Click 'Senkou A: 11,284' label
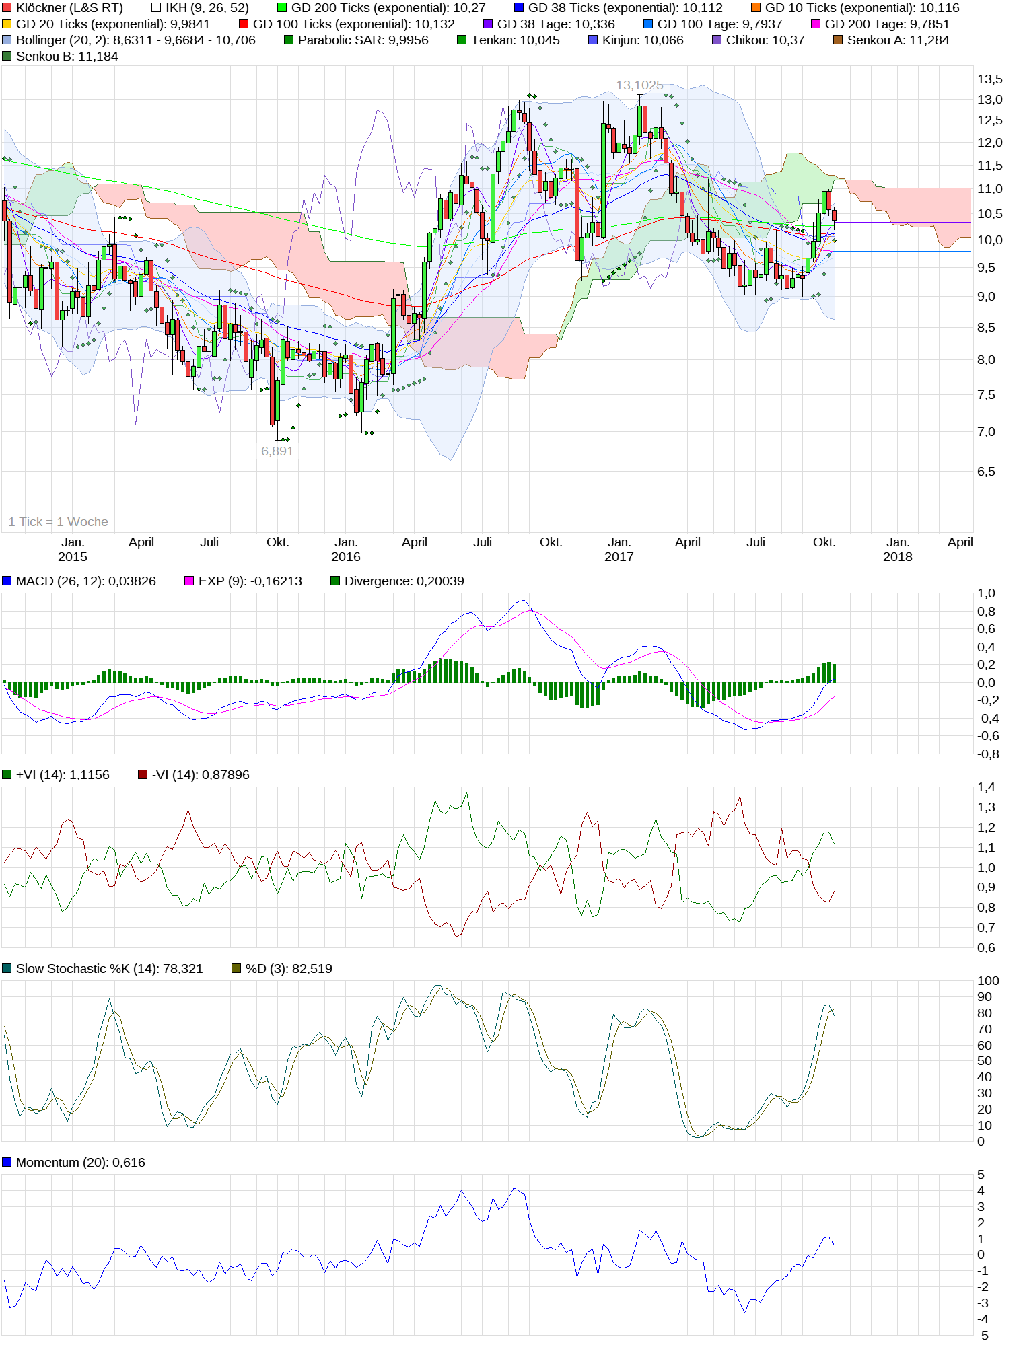This screenshot has height=1349, width=1023. click(898, 40)
